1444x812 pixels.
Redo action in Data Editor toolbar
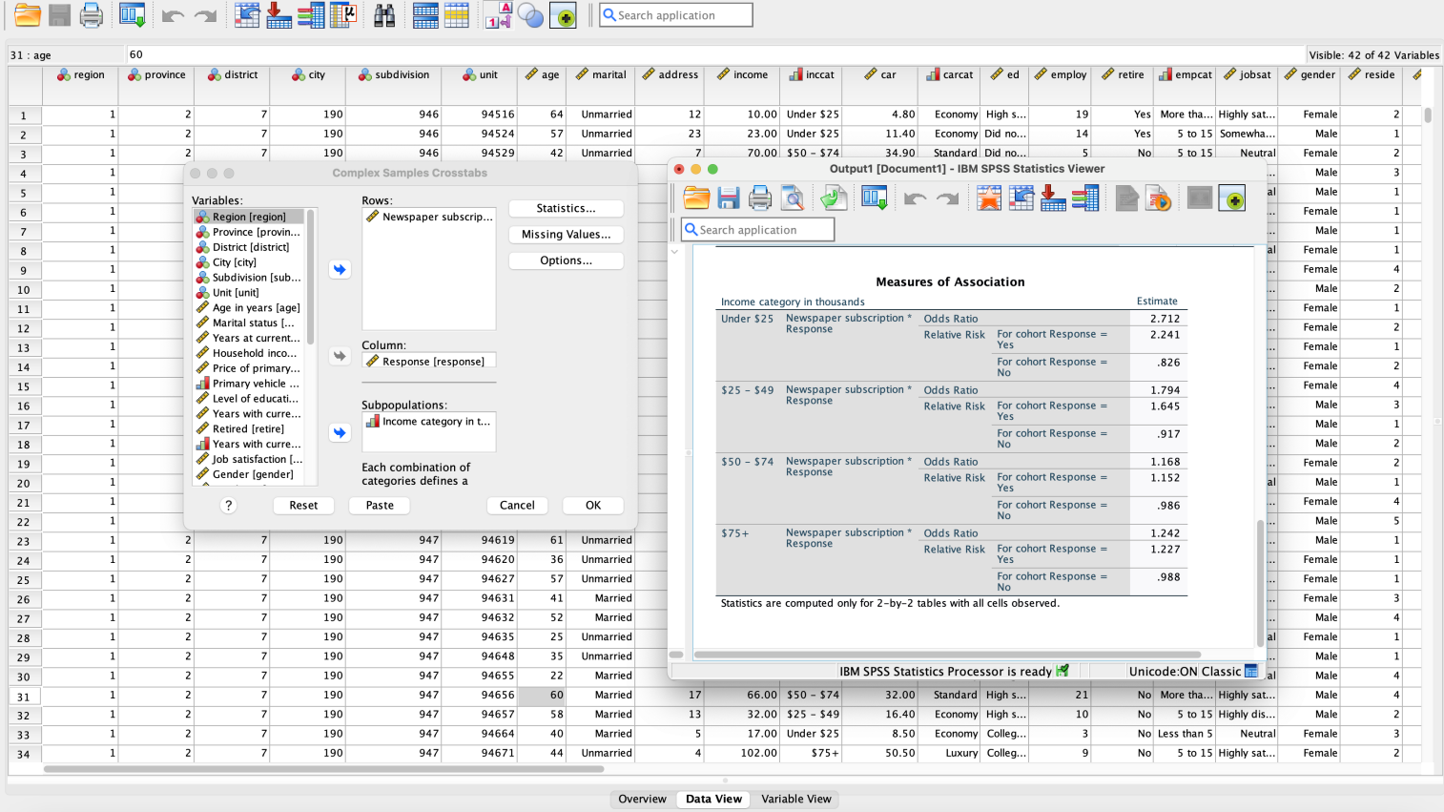point(205,15)
